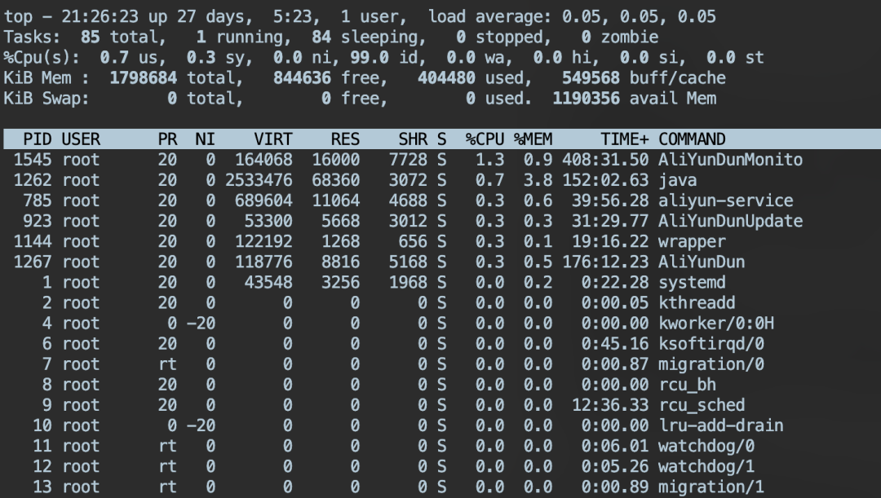Click the AliYunDunUpdate process name
The height and width of the screenshot is (498, 881).
coord(730,221)
